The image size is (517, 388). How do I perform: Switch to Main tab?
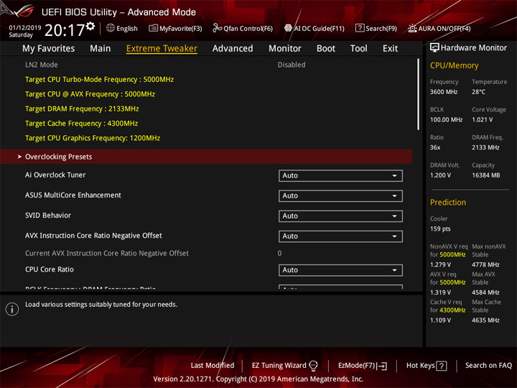[x=101, y=49]
